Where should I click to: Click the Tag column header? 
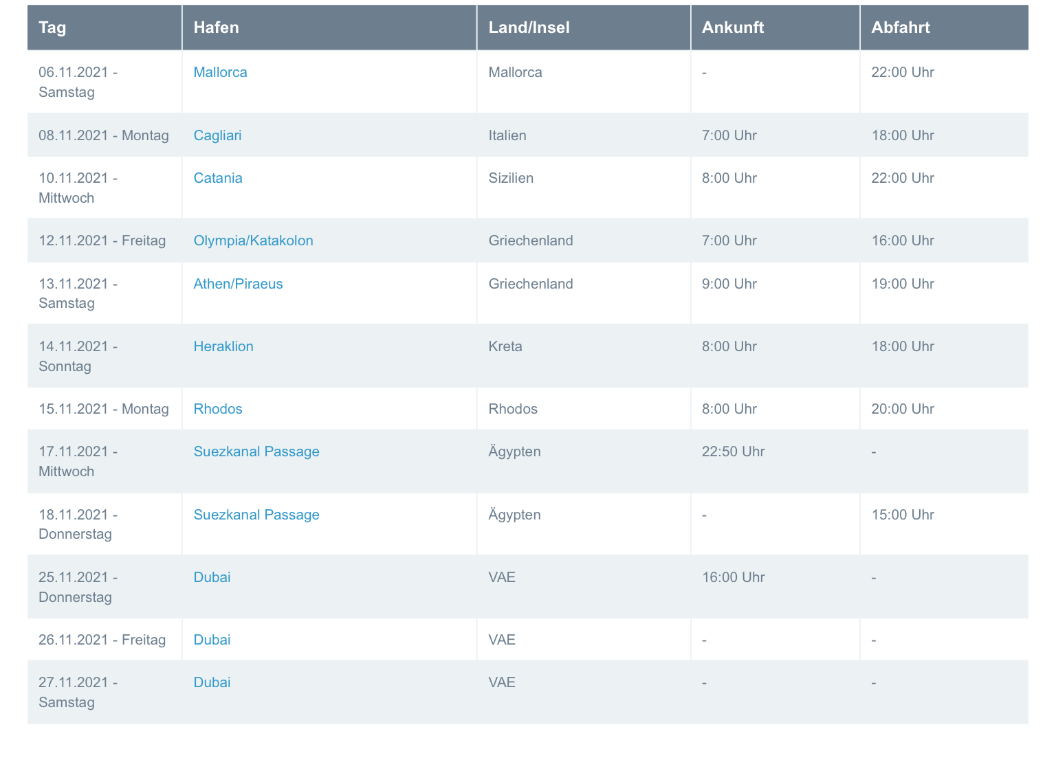pyautogui.click(x=53, y=27)
